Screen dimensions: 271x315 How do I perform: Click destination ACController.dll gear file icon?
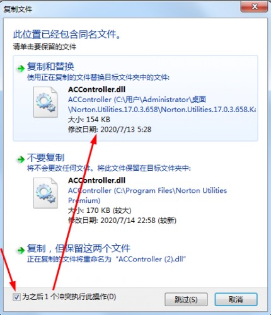45,193
